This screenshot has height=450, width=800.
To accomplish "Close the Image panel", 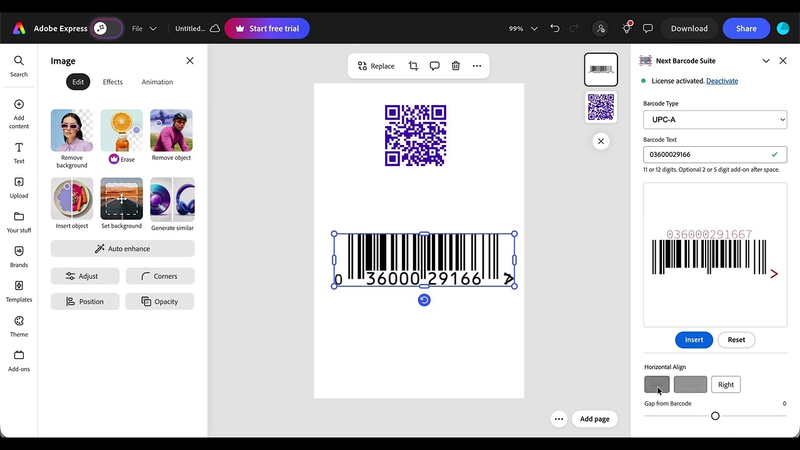I will tap(190, 61).
